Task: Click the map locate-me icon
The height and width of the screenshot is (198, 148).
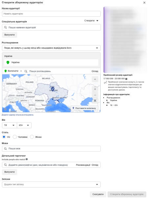Action: (x=95, y=101)
